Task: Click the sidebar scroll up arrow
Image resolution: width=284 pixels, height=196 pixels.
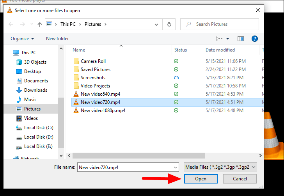Action: click(61, 48)
